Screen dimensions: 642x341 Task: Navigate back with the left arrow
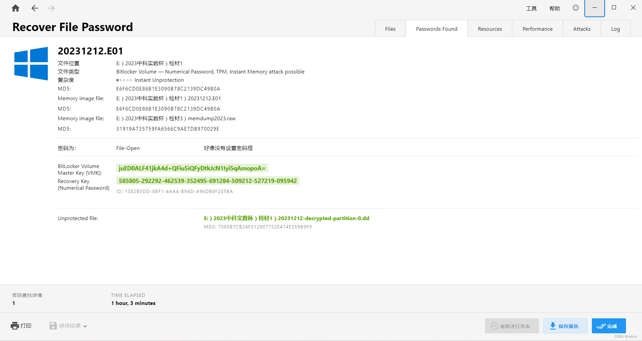point(35,8)
